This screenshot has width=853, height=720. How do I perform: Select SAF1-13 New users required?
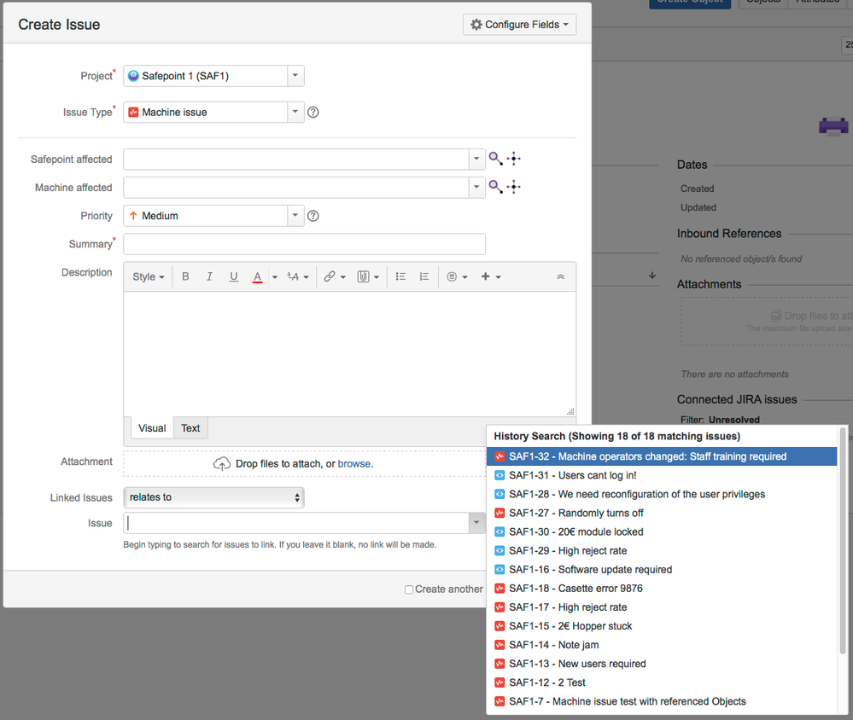pos(662,664)
